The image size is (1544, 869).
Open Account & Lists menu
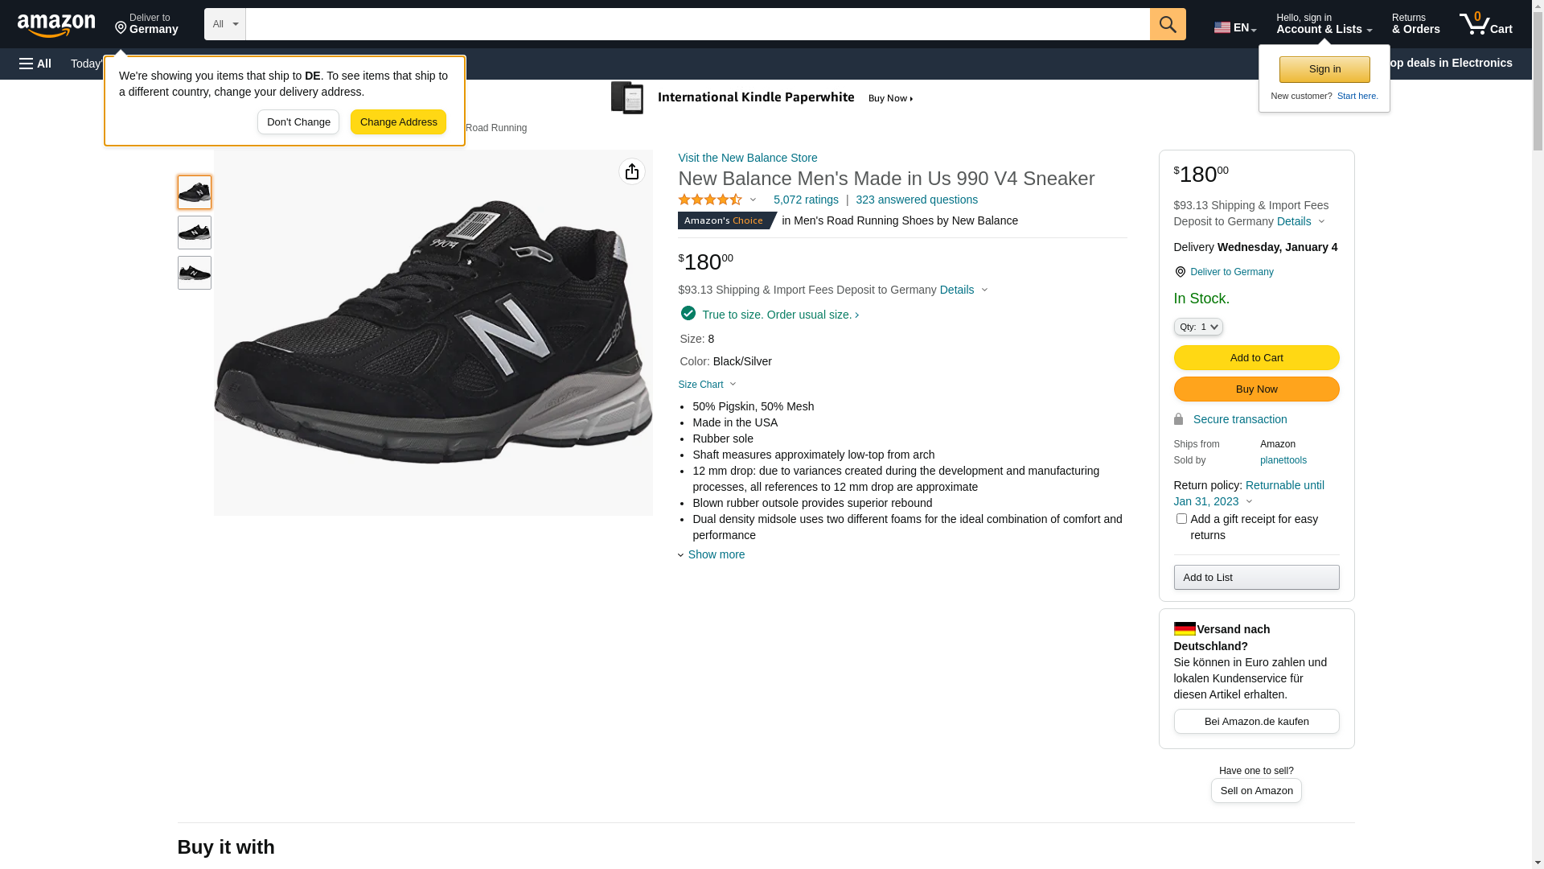click(x=1324, y=24)
